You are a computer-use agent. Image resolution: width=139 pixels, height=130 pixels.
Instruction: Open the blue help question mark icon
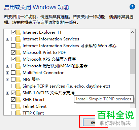click(x=132, y=7)
